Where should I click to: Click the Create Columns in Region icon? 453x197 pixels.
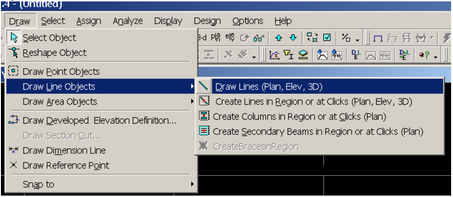click(204, 116)
